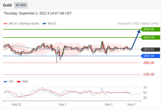The height and width of the screenshot is (109, 161).
Task: Click the Sep 3 date axis label
Action: pyautogui.click(x=131, y=104)
